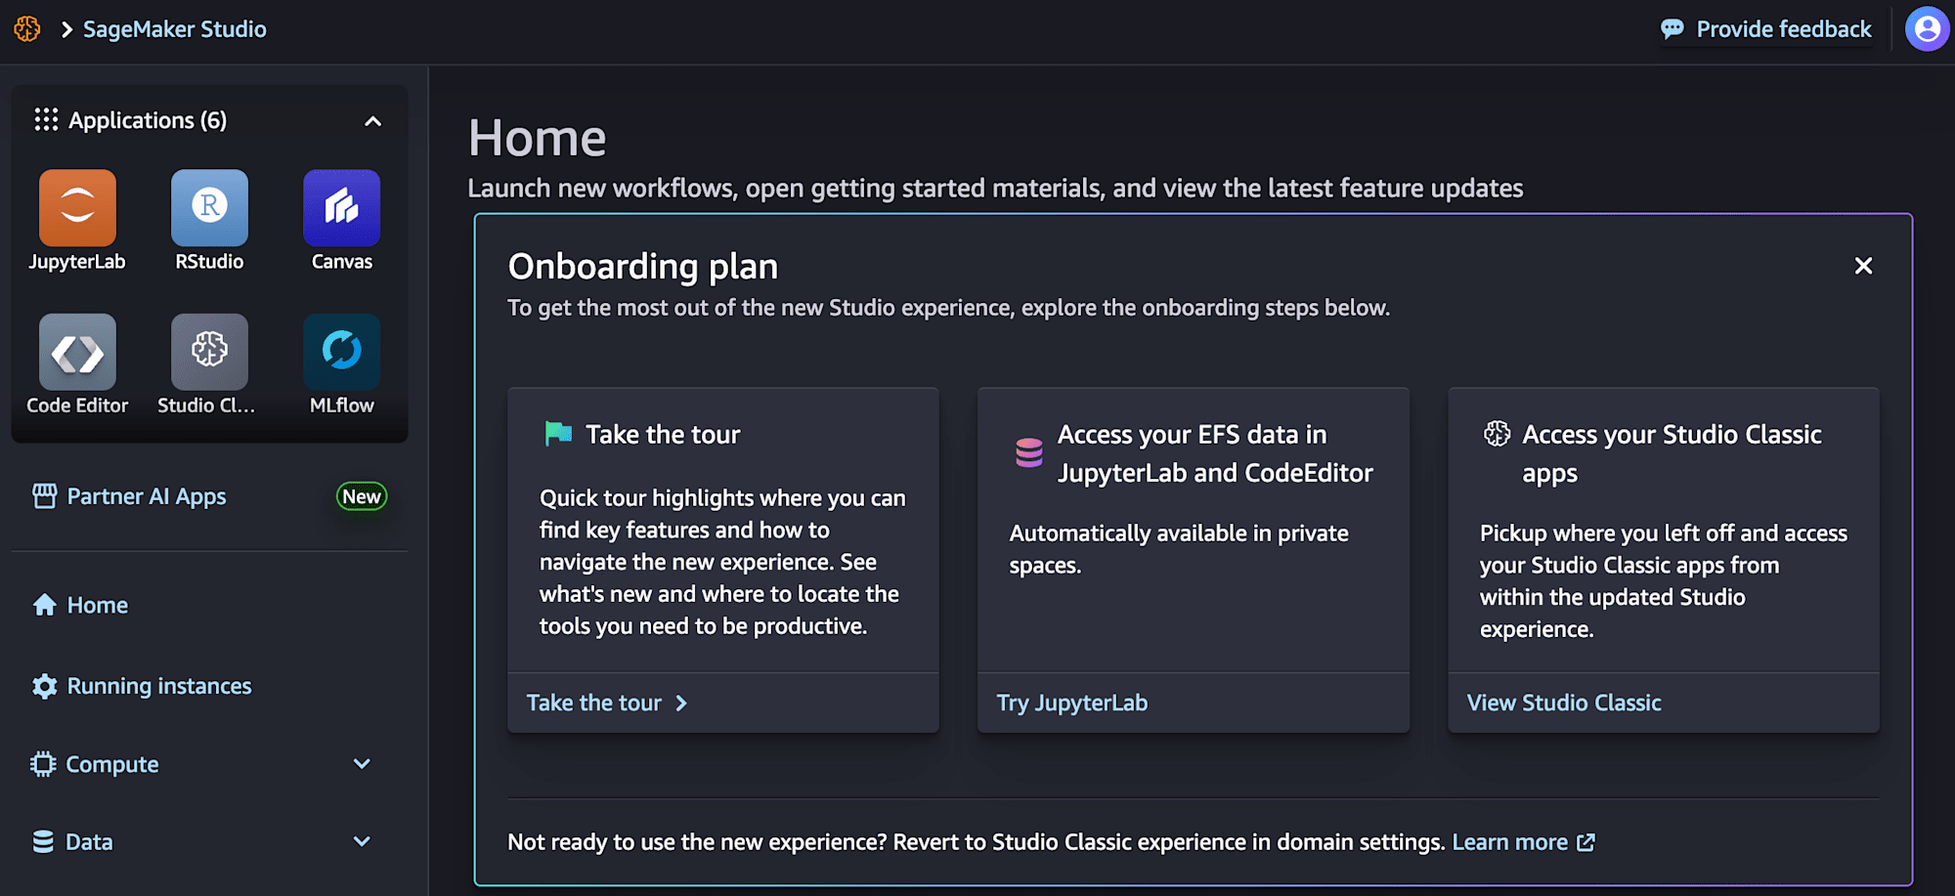The width and height of the screenshot is (1955, 896).
Task: Launch the JupyterLab application icon
Action: [77, 208]
